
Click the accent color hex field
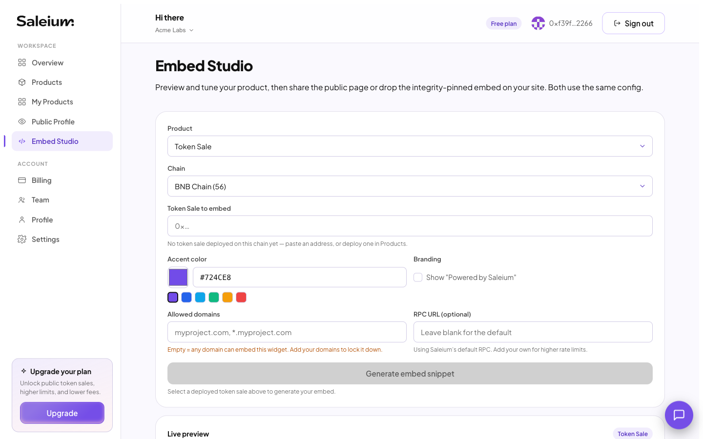pos(300,277)
